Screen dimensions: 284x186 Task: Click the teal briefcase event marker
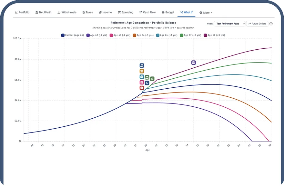pyautogui.click(x=142, y=77)
